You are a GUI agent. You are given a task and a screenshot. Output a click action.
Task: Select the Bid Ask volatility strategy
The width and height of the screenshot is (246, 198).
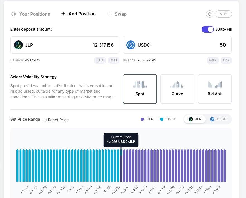click(x=215, y=89)
